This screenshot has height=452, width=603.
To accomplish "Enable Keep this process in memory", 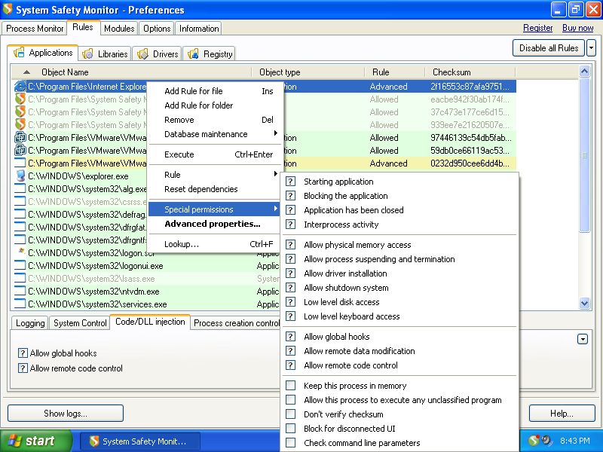I will pyautogui.click(x=291, y=386).
